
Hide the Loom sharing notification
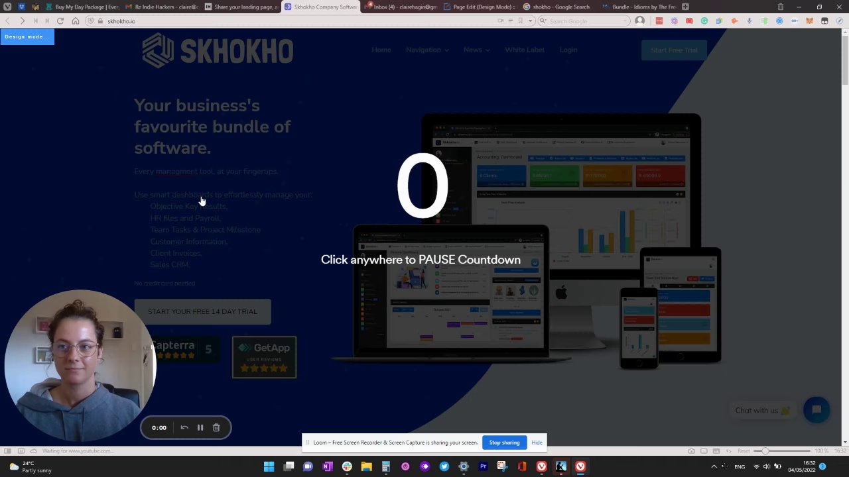[537, 443]
